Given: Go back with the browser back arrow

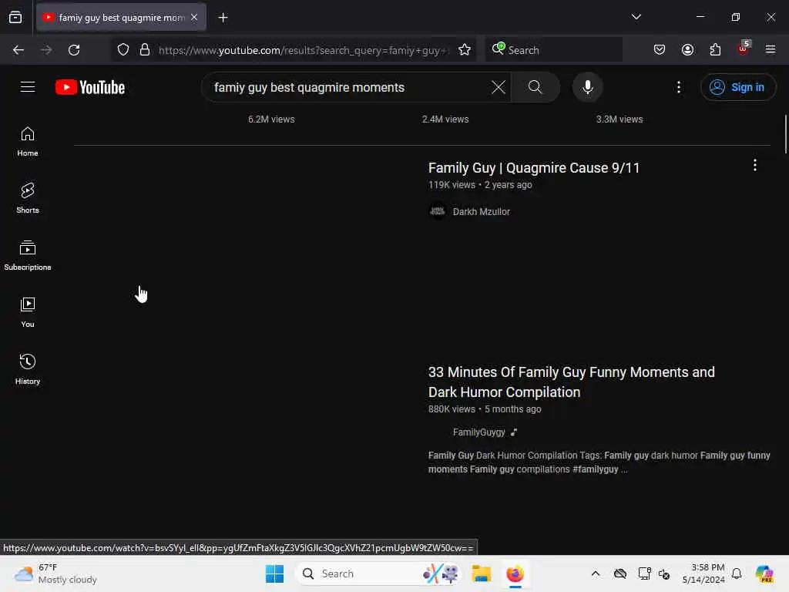Looking at the screenshot, I should [x=18, y=50].
